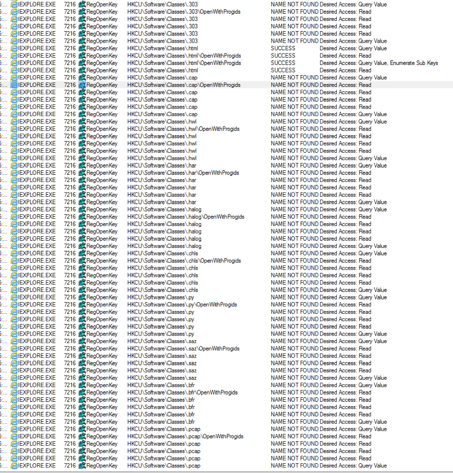Select path HKCU\Software\Classes\.bfr\OpenWithProgids
This screenshot has height=473, width=453.
[x=183, y=392]
